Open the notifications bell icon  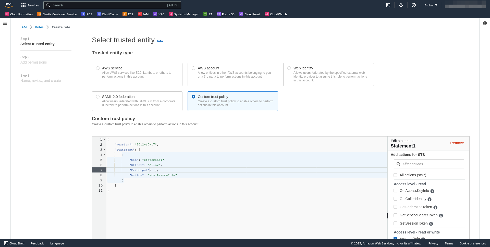[401, 5]
